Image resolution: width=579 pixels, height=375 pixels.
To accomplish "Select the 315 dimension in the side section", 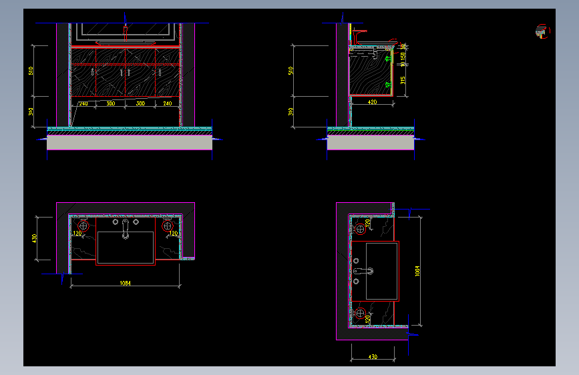I will [x=403, y=80].
